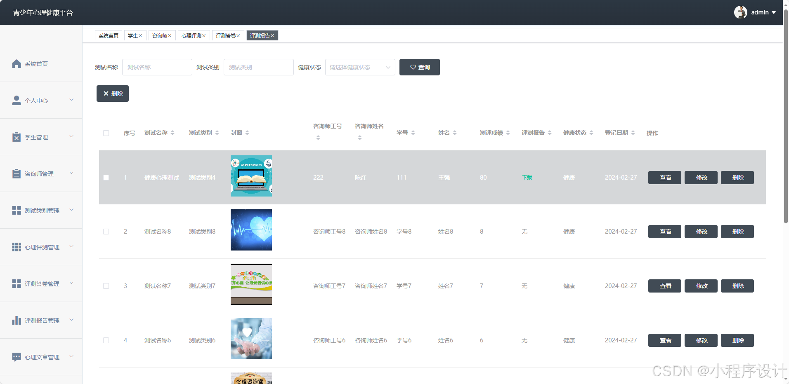Toggle the select-all checkbox in table header
This screenshot has height=384, width=789.
pyautogui.click(x=106, y=133)
